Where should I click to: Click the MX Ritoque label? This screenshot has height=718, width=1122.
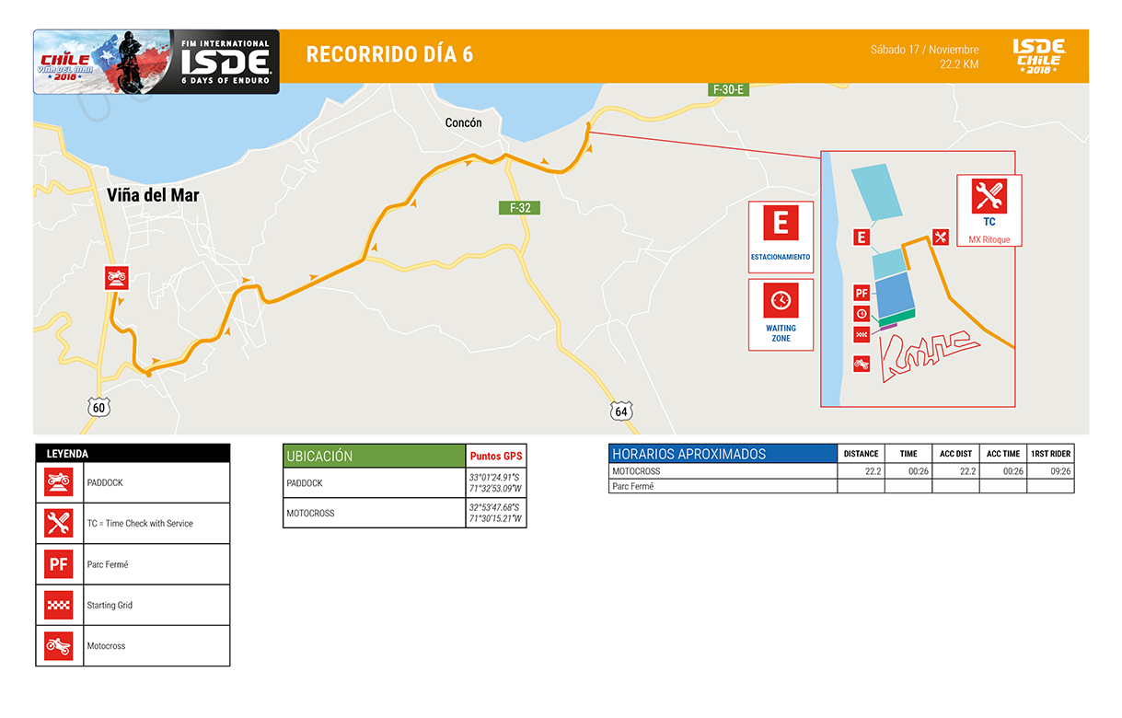[989, 239]
